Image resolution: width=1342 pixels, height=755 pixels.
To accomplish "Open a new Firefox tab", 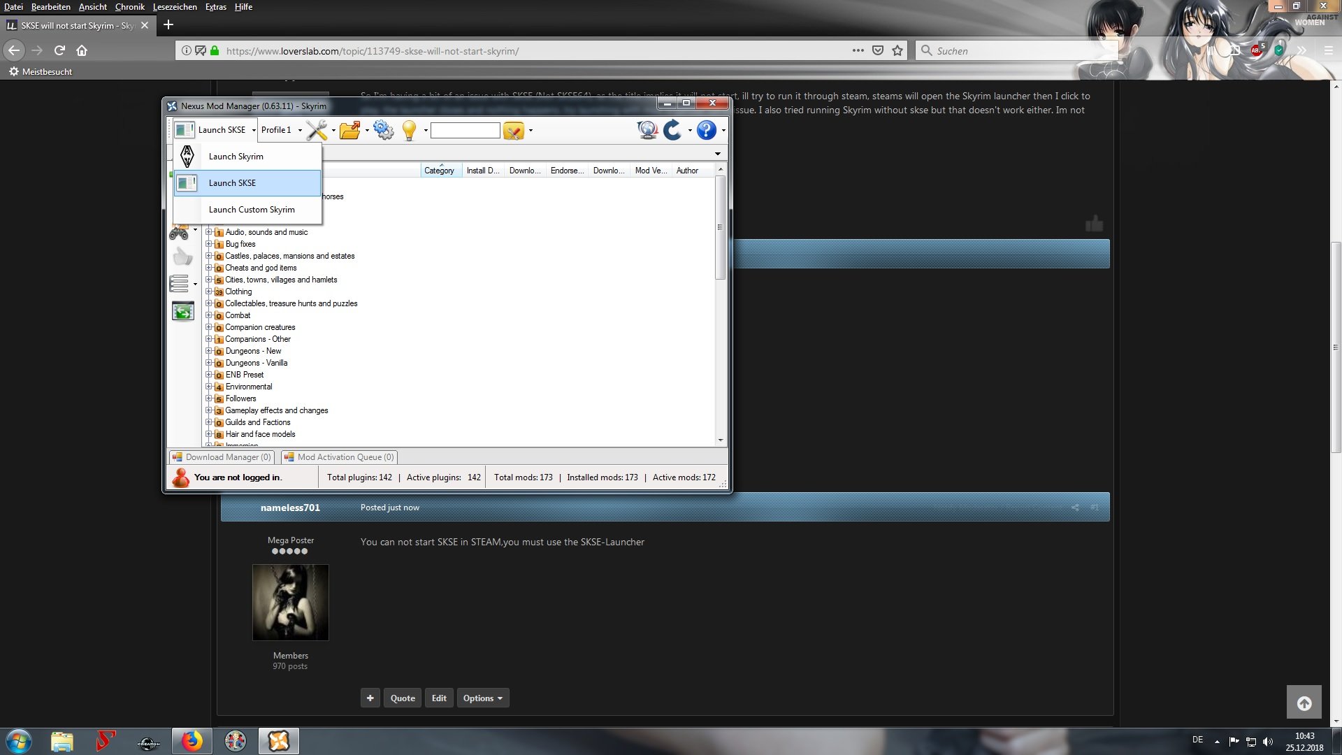I will coord(168,25).
